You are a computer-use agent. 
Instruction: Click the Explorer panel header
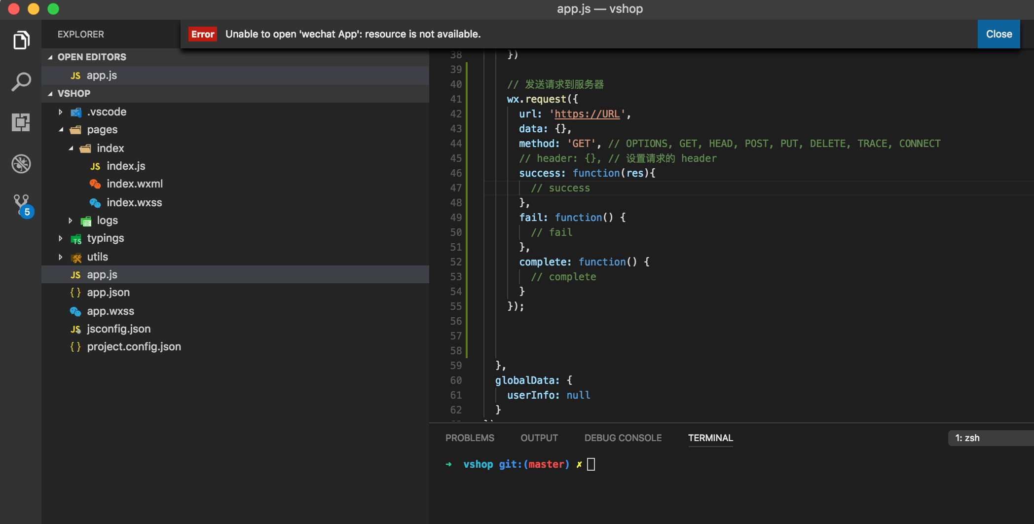[x=80, y=35]
